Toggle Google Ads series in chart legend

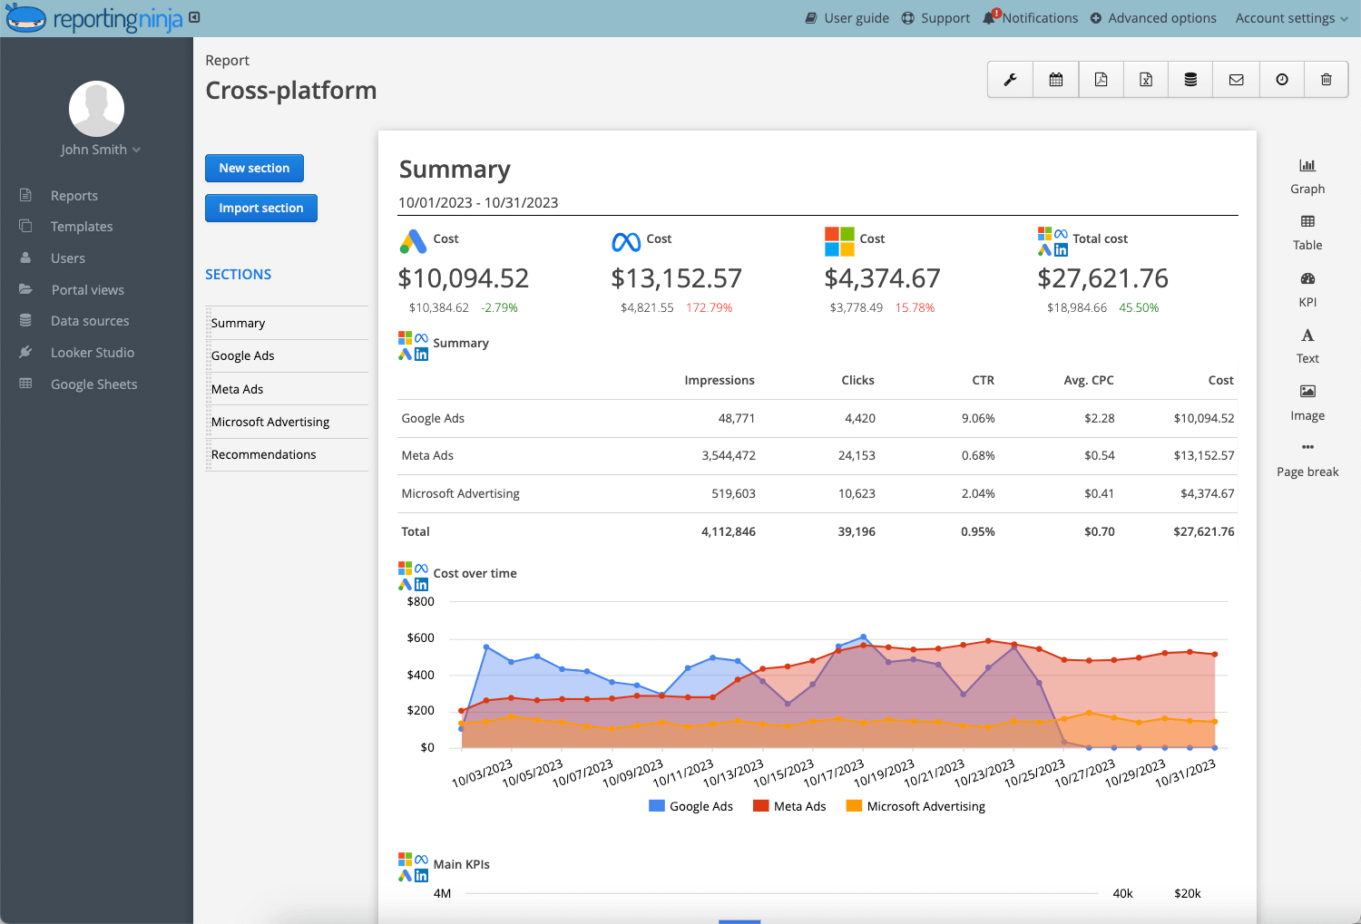point(691,805)
